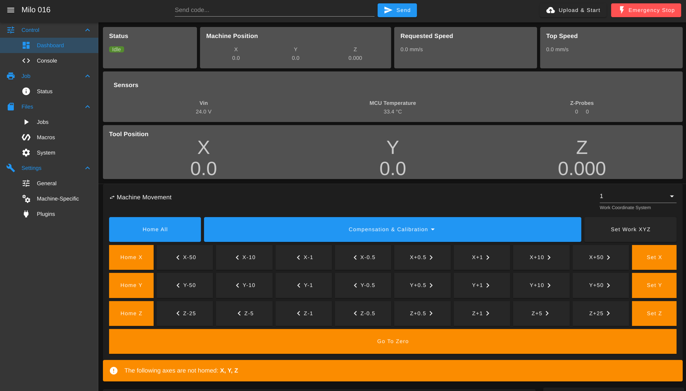Select the Dashboard menu item
686x391 pixels.
tap(50, 45)
